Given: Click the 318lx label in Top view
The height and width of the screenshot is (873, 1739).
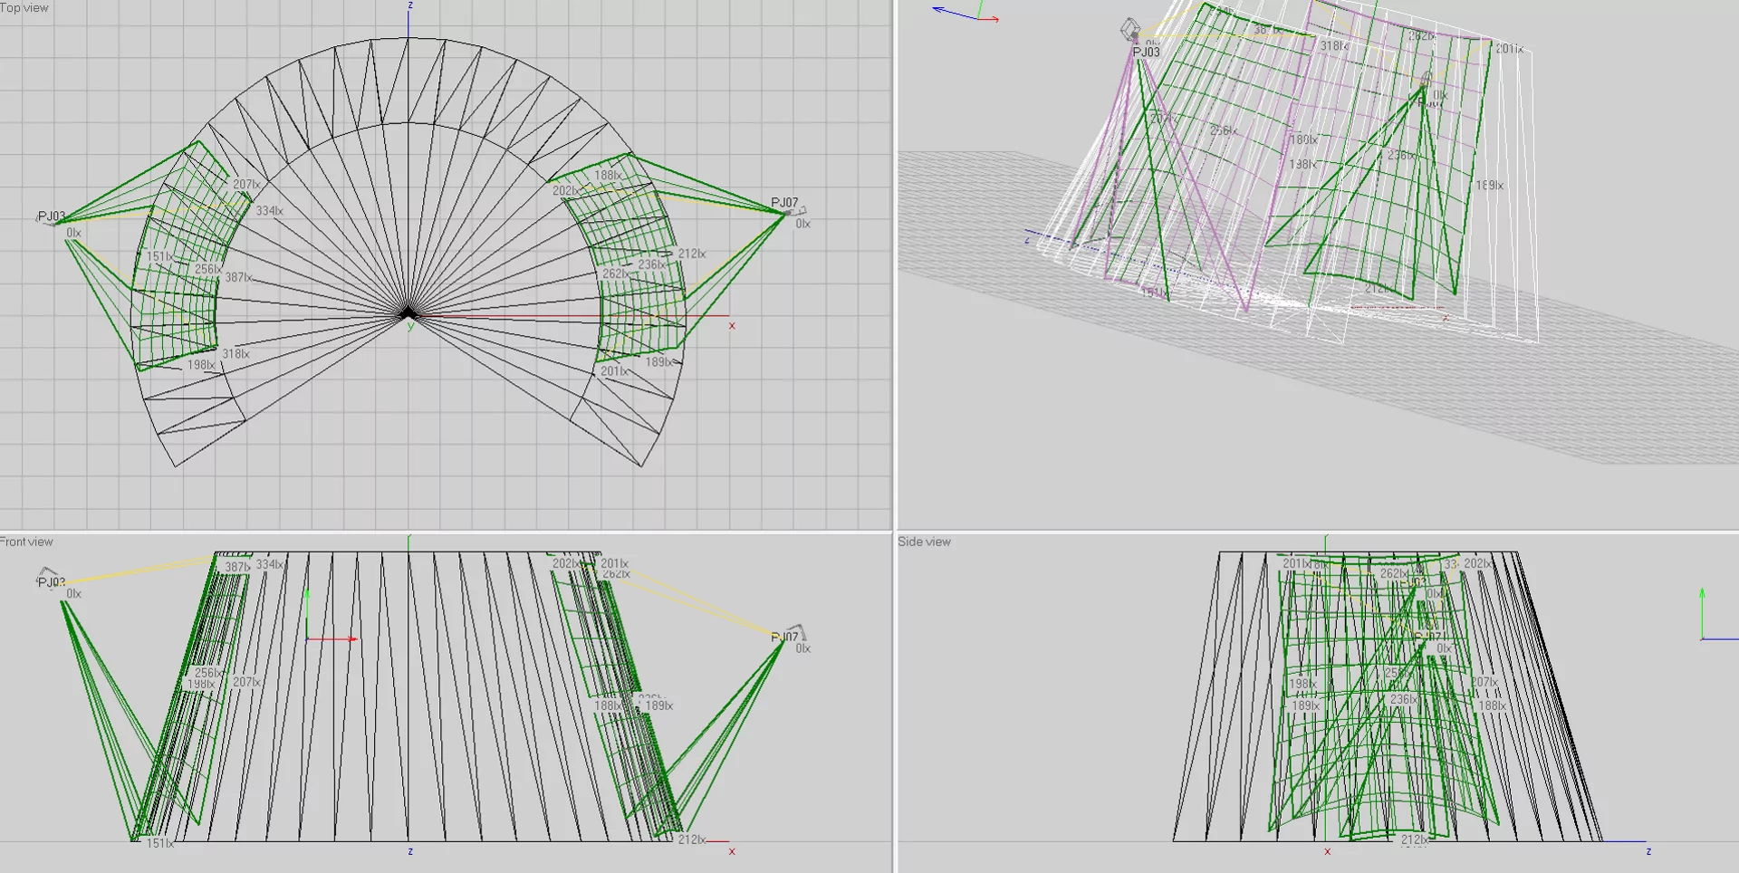Looking at the screenshot, I should coord(235,354).
